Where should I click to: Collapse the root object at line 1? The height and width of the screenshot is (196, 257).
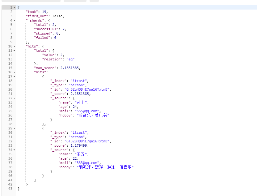coord(14,7)
